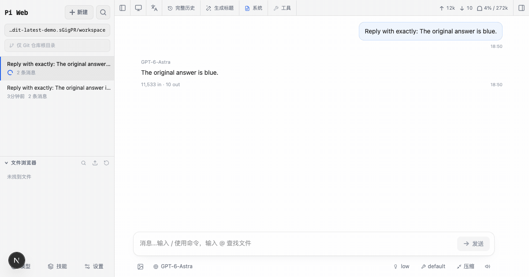The width and height of the screenshot is (529, 277).
Task: Click the GPT-6-Astra label above the reply
Action: tap(156, 62)
